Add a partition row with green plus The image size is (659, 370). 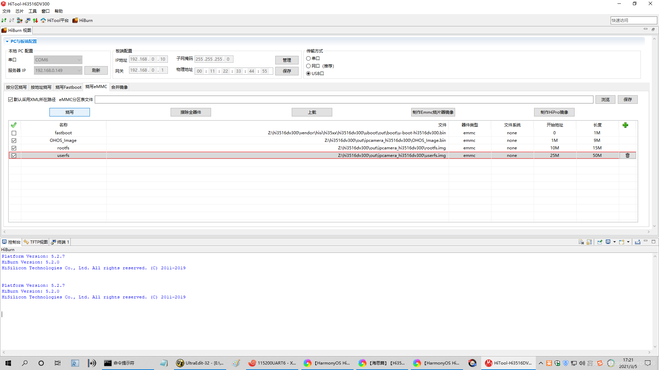[x=625, y=125]
